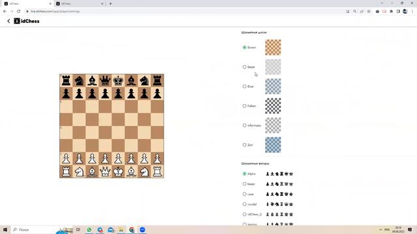Open Zoom from the taskbar
Image resolution: width=417 pixels, height=234 pixels.
[x=143, y=229]
